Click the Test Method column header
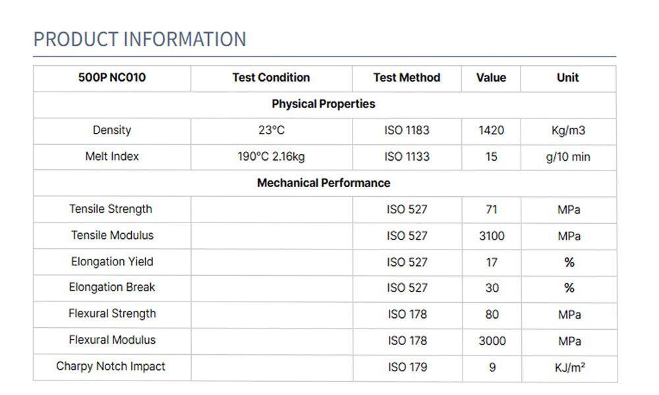The image size is (659, 395). 407,78
